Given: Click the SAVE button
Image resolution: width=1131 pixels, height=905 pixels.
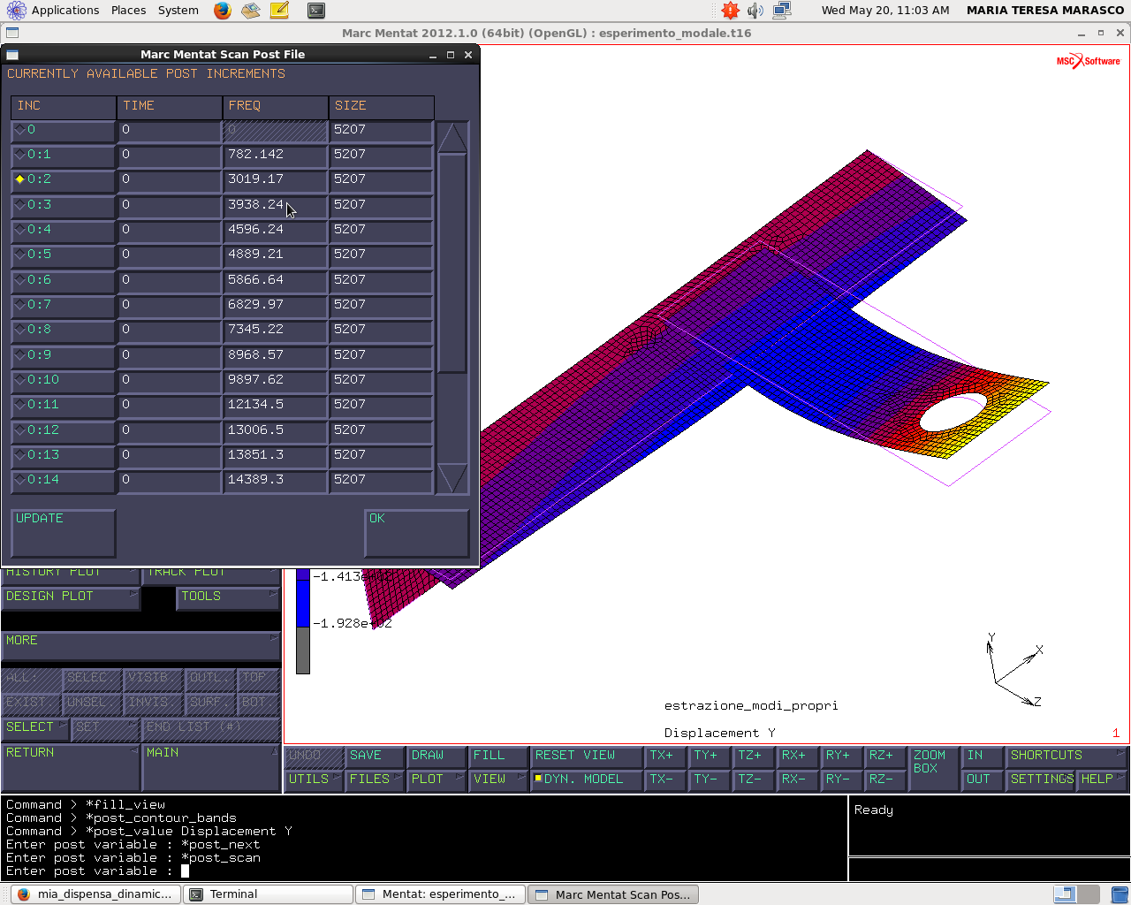Looking at the screenshot, I should pyautogui.click(x=375, y=756).
